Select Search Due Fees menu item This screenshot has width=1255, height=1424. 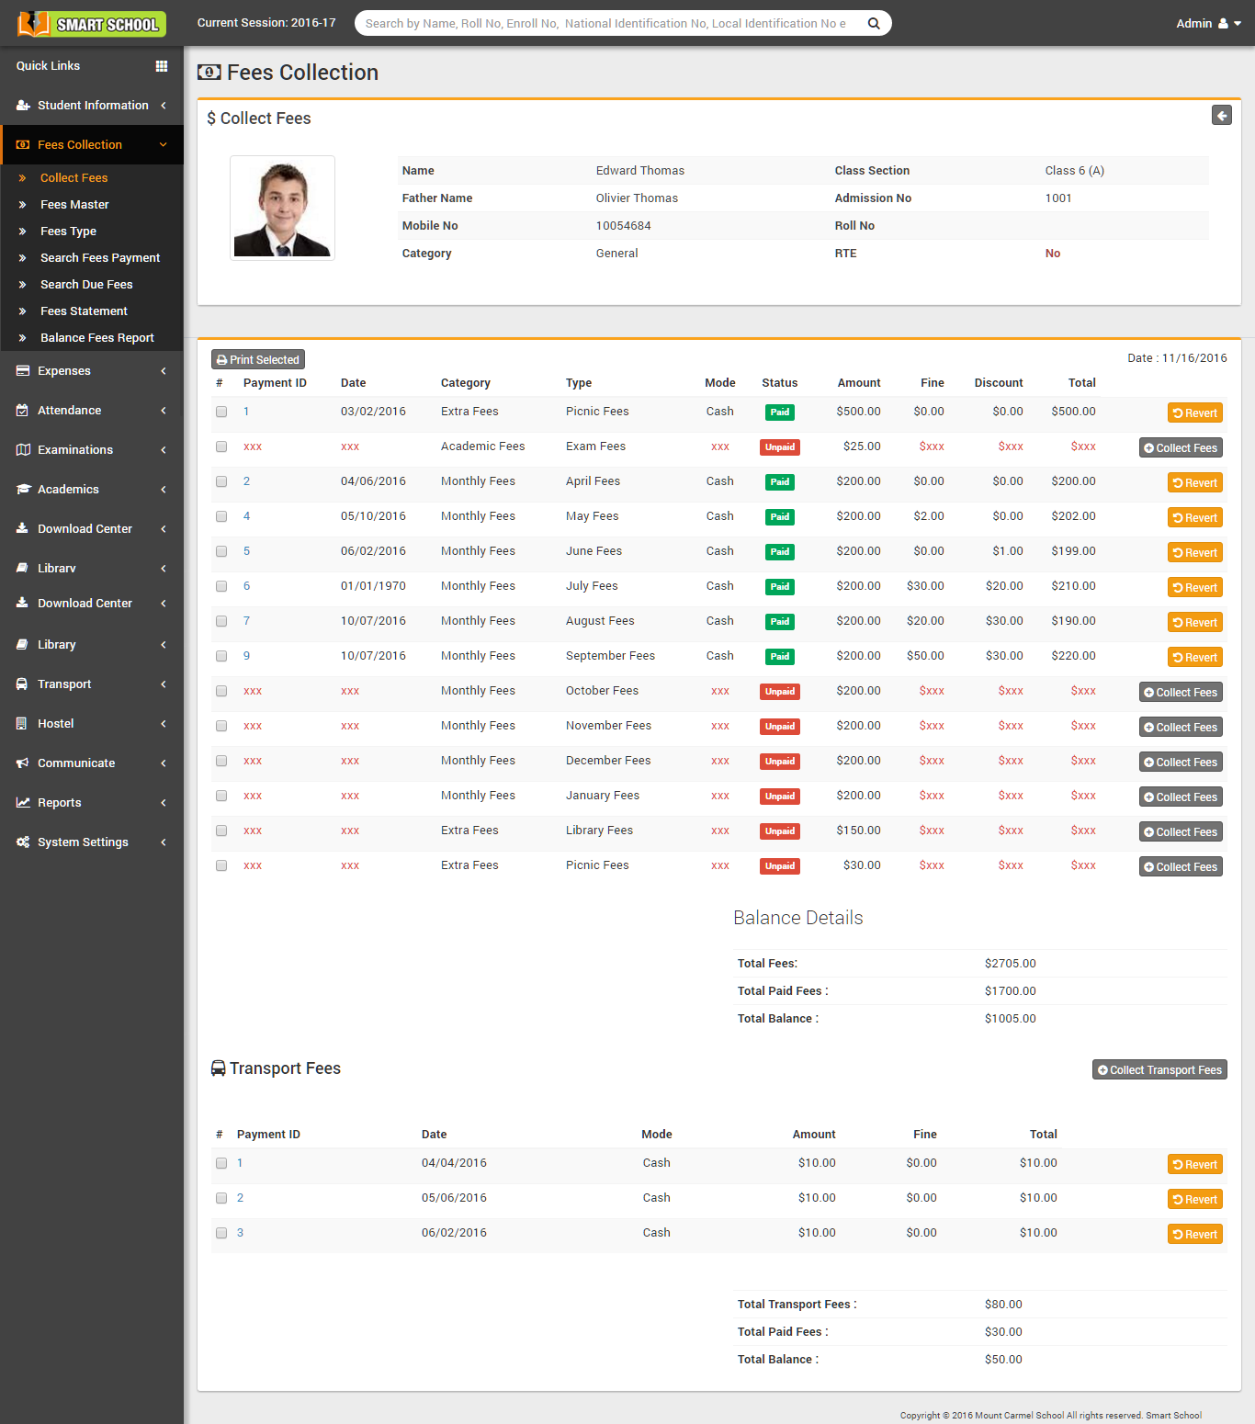(86, 284)
